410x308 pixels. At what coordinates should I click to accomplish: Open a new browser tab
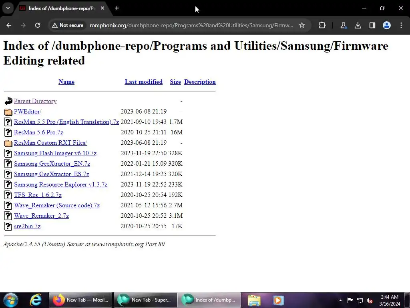tap(117, 8)
